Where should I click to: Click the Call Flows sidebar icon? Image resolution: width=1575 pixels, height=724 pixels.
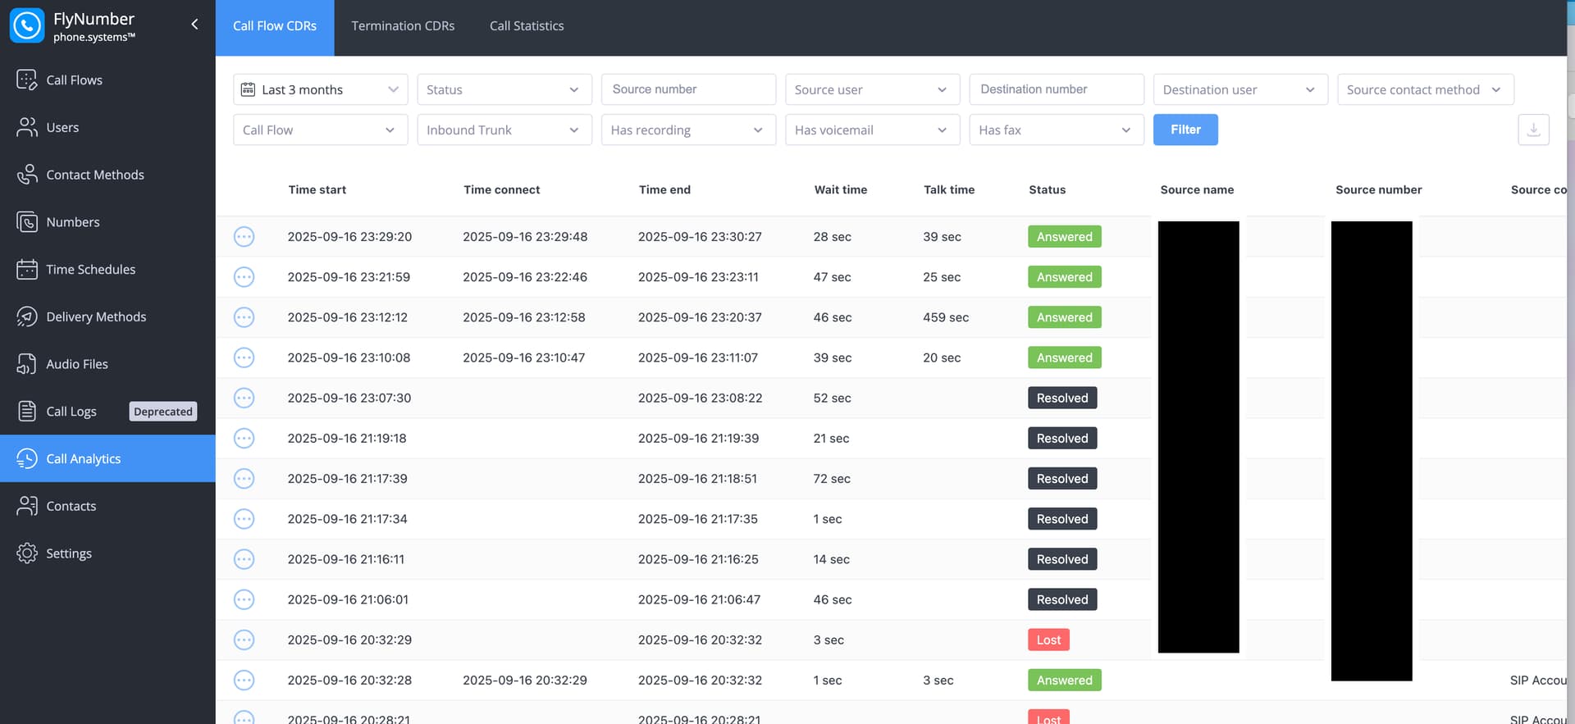(27, 80)
